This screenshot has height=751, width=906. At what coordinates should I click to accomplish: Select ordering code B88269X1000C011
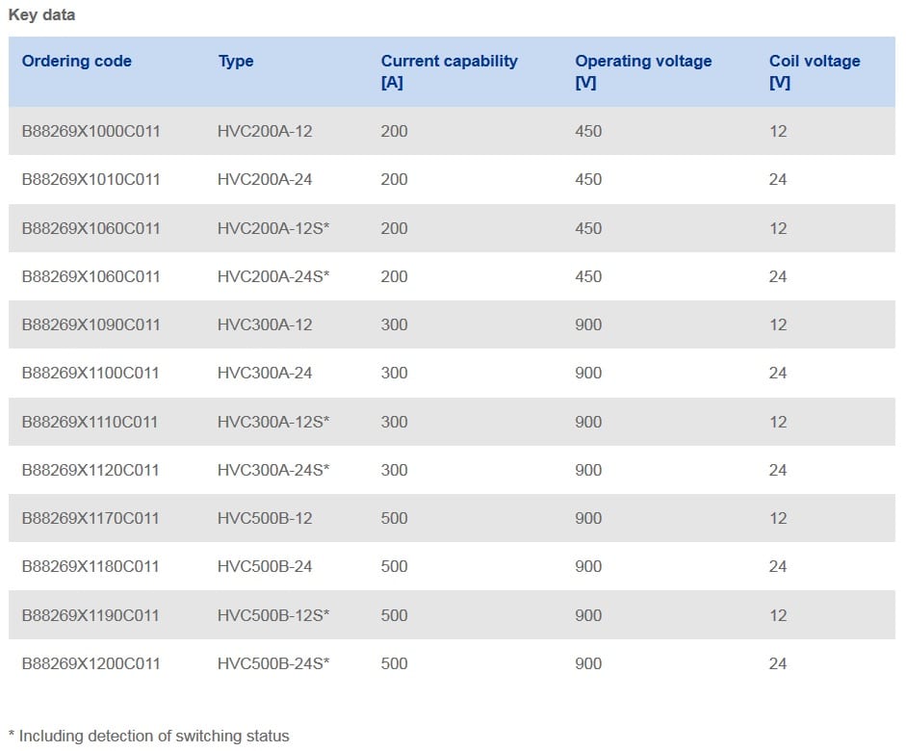(x=91, y=131)
